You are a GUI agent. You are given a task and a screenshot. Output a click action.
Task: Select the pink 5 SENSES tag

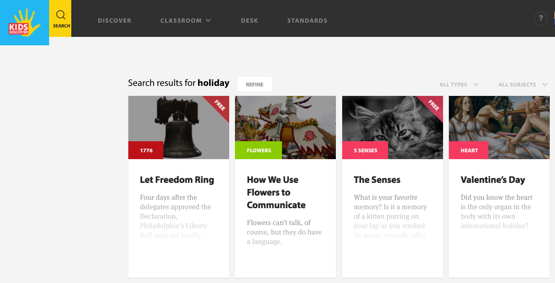pyautogui.click(x=365, y=150)
